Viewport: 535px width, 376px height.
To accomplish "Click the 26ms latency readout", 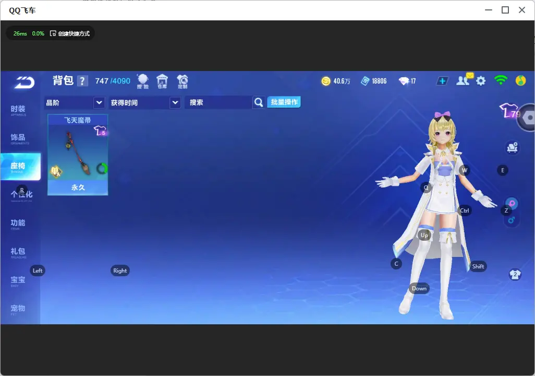I will 20,33.
